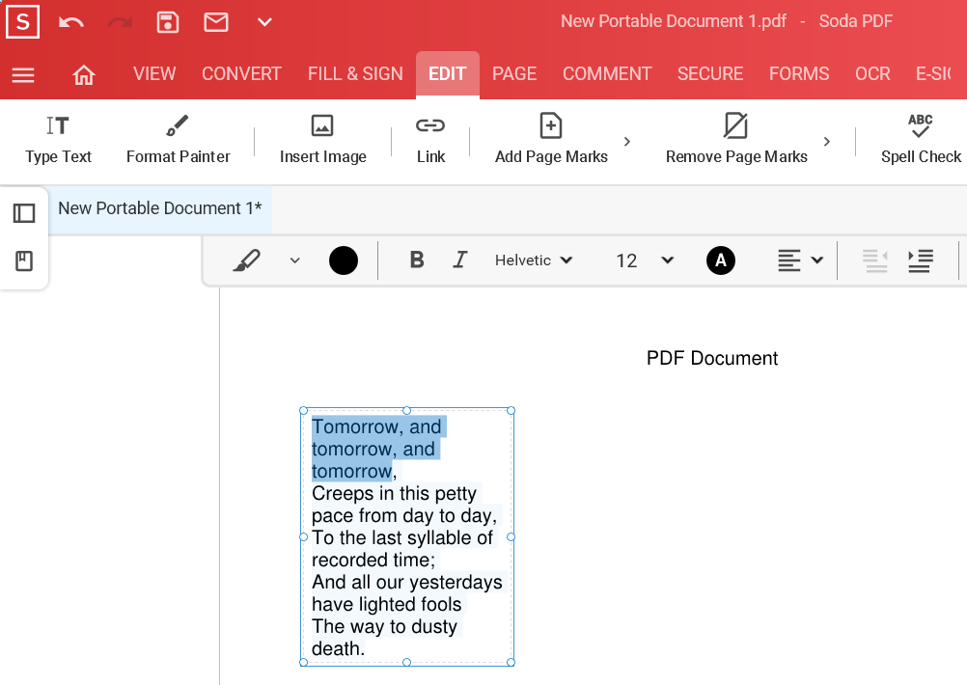Open the highlighter options dropdown

tap(294, 260)
